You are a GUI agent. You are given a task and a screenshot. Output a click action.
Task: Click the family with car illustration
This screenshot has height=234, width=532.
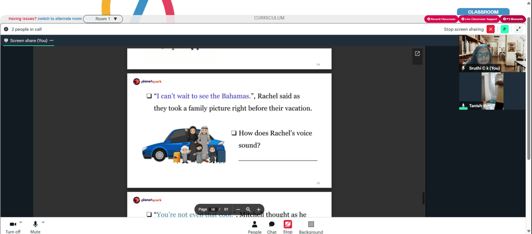[x=184, y=144]
